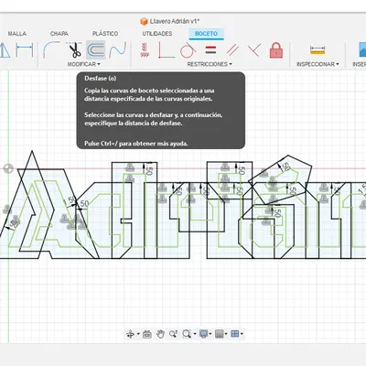Viewport: 366px width, 366px height.
Task: Apply the hatched-ground constraint icon
Action: 145,50
